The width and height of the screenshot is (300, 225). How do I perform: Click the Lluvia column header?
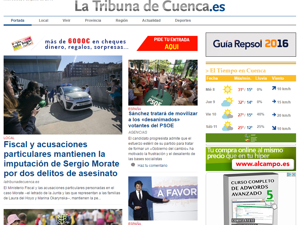click(261, 78)
